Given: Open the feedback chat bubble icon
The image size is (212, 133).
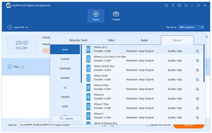Looking at the screenshot, I should point(179,5).
